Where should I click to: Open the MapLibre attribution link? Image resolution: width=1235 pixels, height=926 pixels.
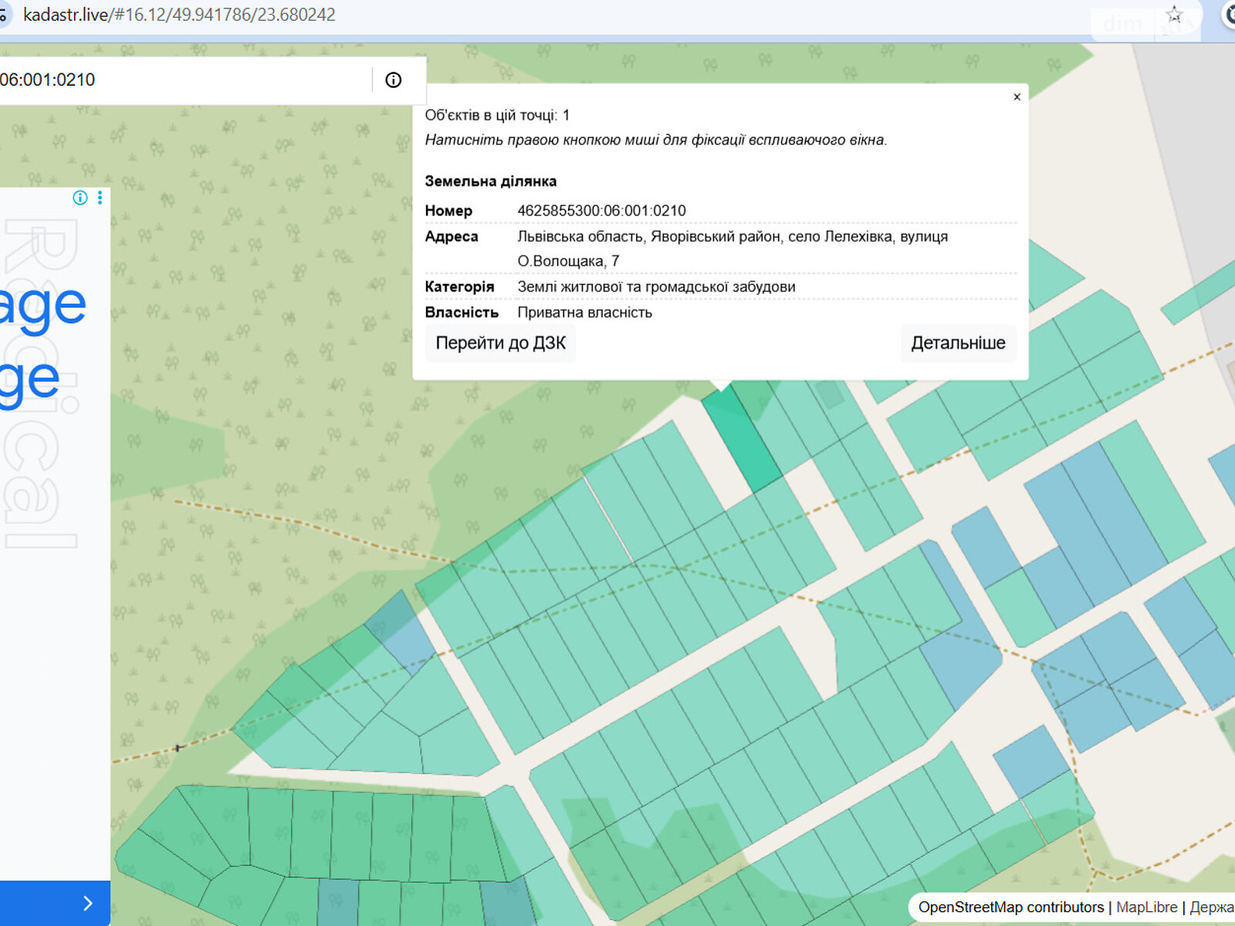click(1146, 907)
